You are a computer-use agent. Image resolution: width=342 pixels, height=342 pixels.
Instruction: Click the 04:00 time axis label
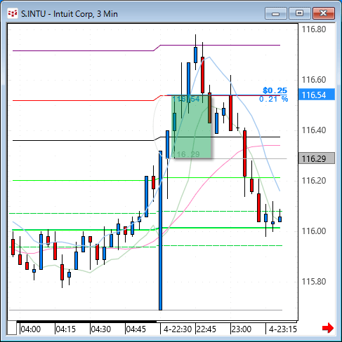pyautogui.click(x=31, y=329)
